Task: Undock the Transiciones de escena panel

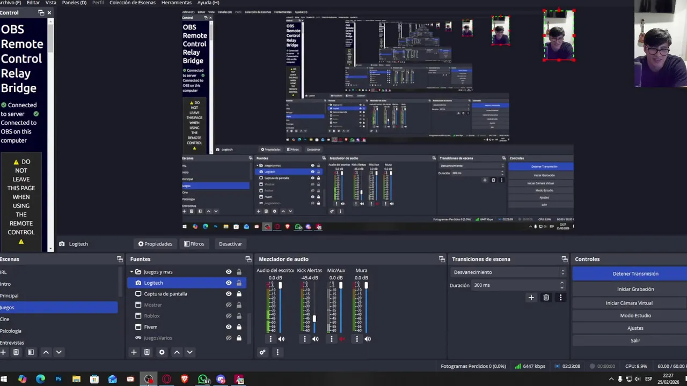Action: point(565,259)
